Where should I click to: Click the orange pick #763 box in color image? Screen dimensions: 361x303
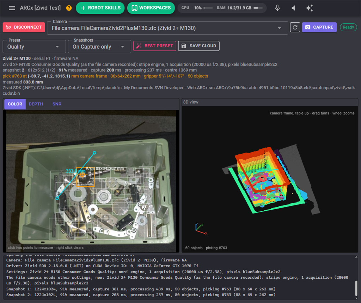[x=85, y=177]
